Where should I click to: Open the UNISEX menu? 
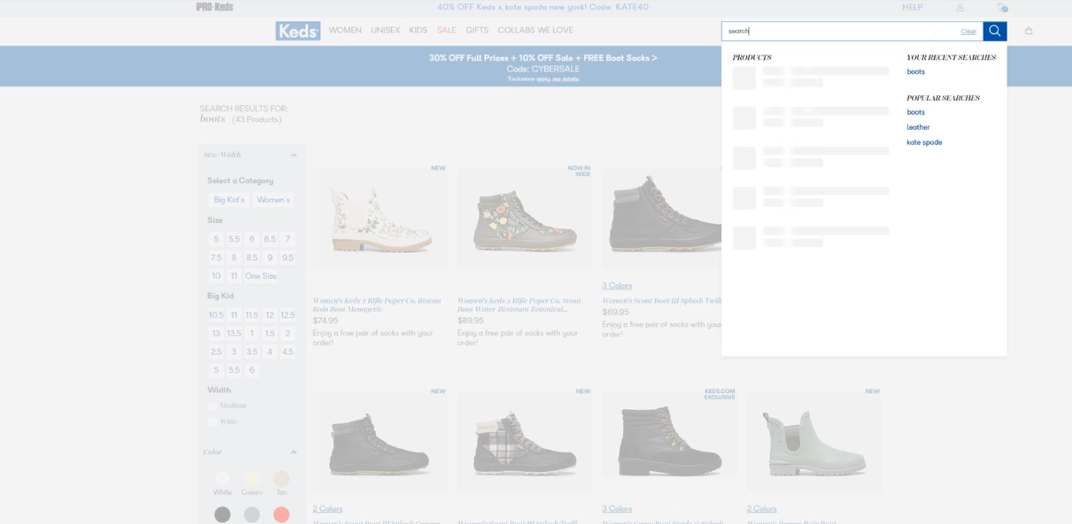[x=385, y=30]
